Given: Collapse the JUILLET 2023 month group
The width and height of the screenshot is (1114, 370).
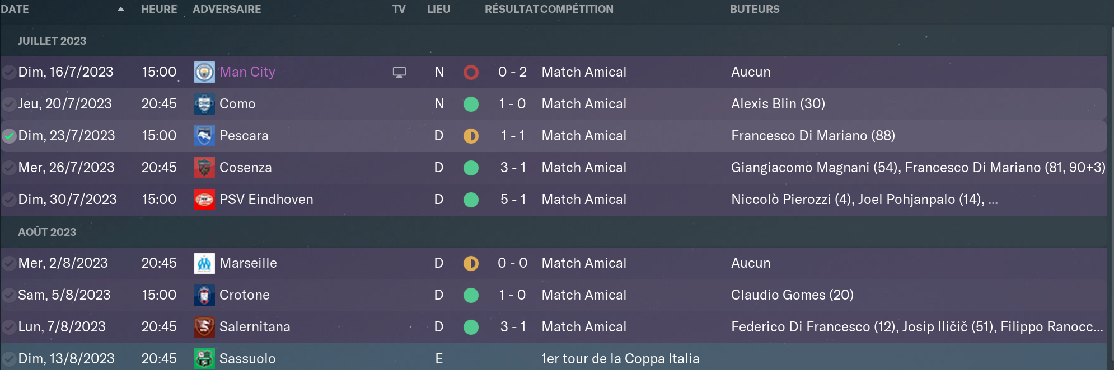Looking at the screenshot, I should tap(52, 41).
